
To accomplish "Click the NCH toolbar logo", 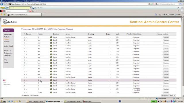I will 2,11.
